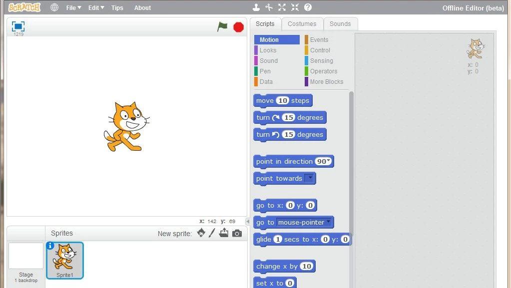This screenshot has height=288, width=511.
Task: Open the point towards dropdown
Action: (310, 178)
